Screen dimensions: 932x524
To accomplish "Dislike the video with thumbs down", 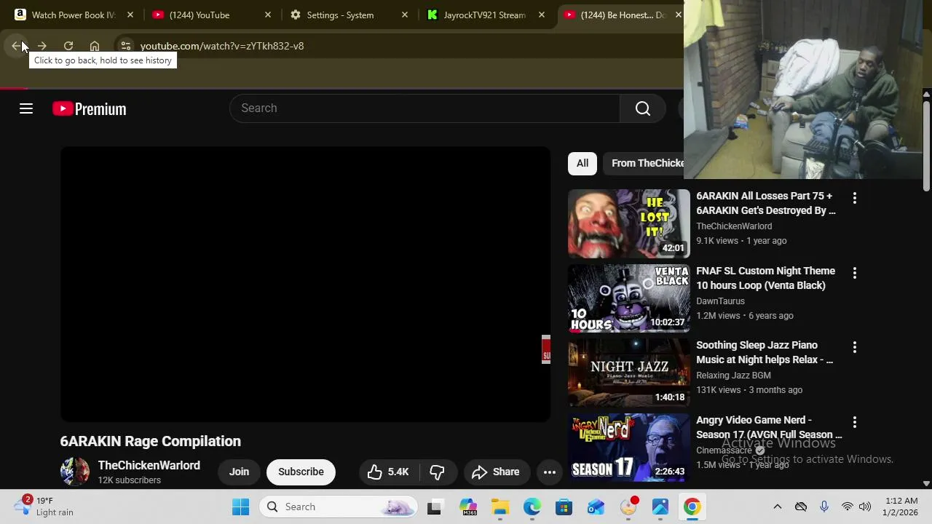I will (437, 472).
